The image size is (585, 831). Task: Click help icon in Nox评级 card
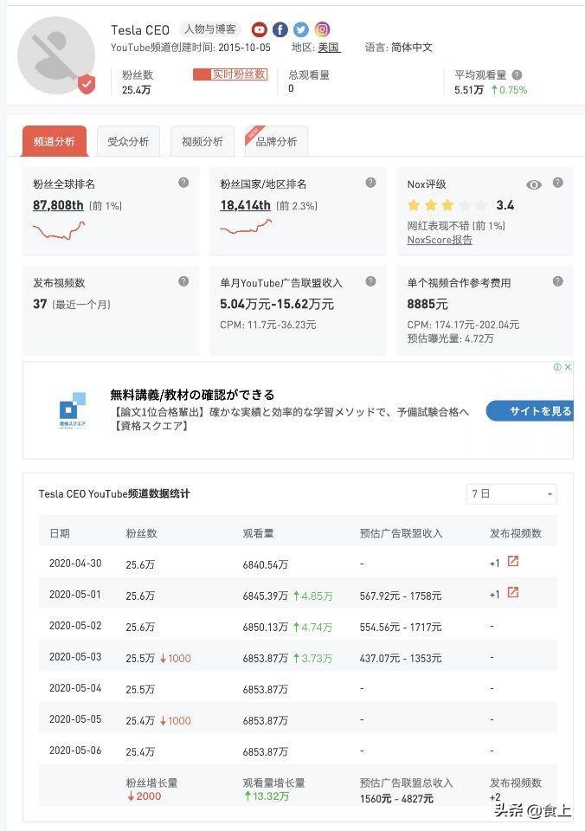pyautogui.click(x=557, y=183)
